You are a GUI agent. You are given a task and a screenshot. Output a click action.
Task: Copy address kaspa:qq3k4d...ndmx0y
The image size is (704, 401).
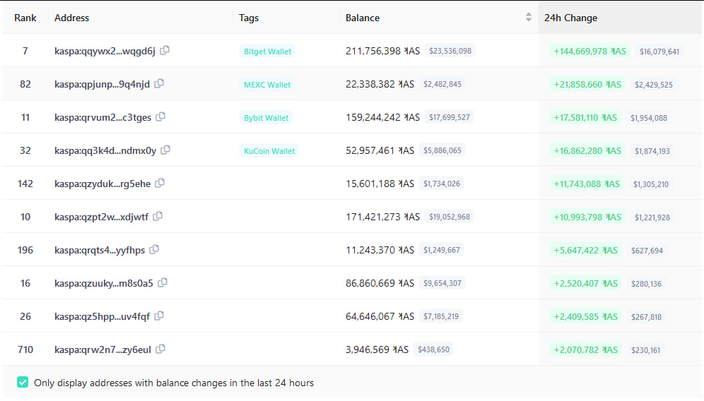point(165,150)
